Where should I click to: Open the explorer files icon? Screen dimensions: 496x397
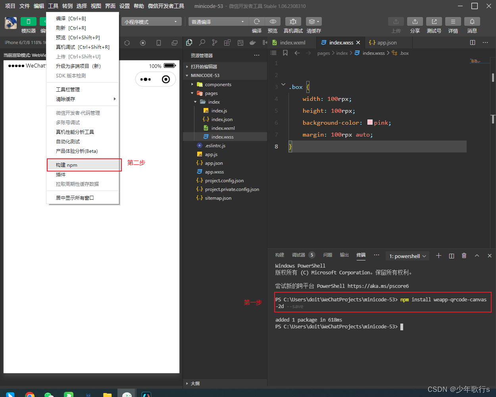click(189, 42)
